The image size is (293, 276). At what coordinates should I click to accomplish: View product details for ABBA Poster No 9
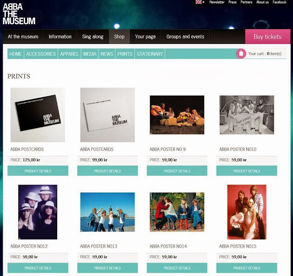coord(177,171)
